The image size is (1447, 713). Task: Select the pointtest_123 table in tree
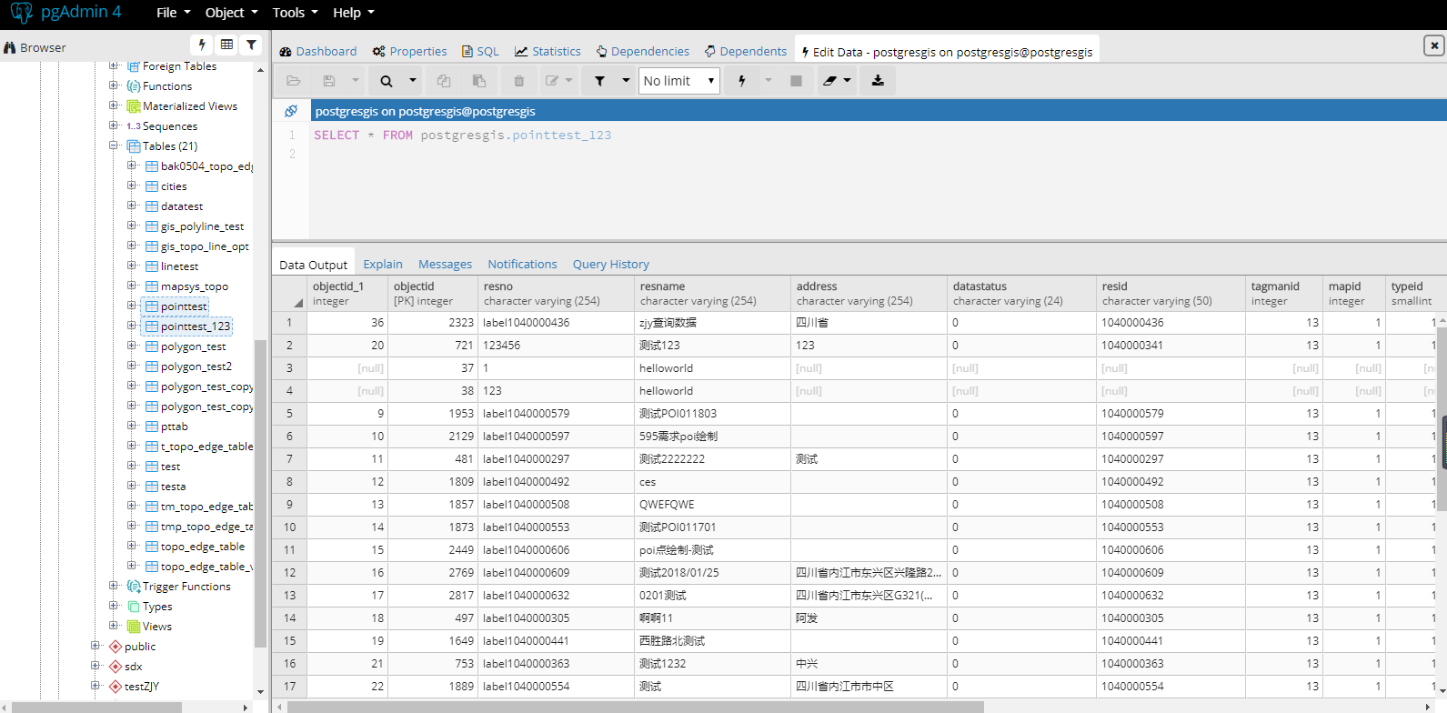[x=196, y=326]
